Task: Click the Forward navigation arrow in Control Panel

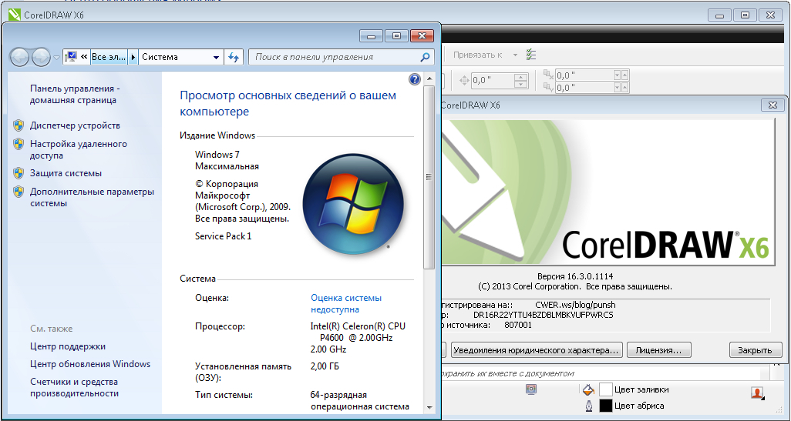Action: point(41,58)
